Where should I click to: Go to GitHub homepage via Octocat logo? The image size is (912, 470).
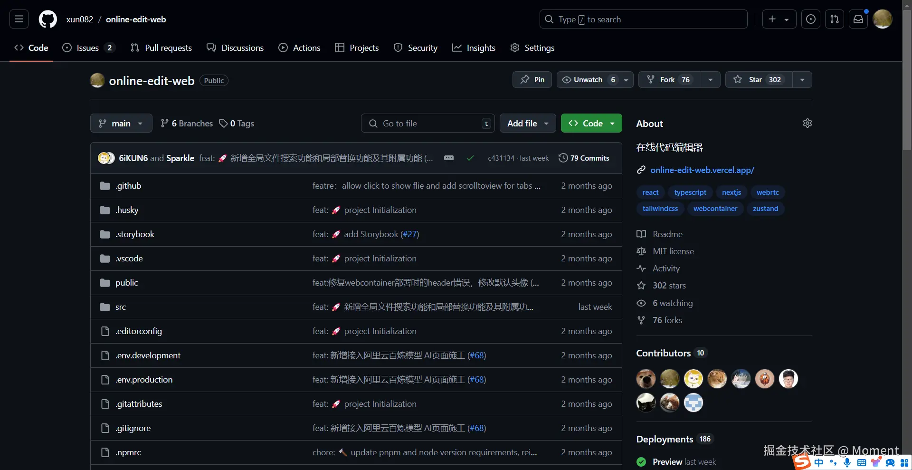pyautogui.click(x=47, y=19)
